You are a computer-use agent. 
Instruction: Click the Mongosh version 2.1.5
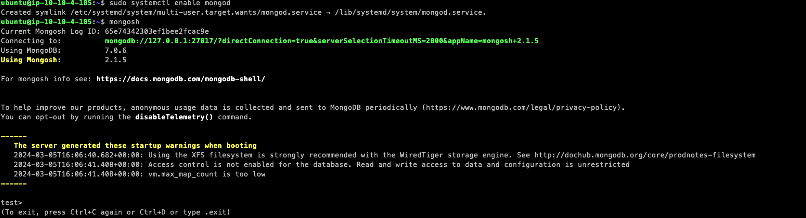(x=115, y=60)
